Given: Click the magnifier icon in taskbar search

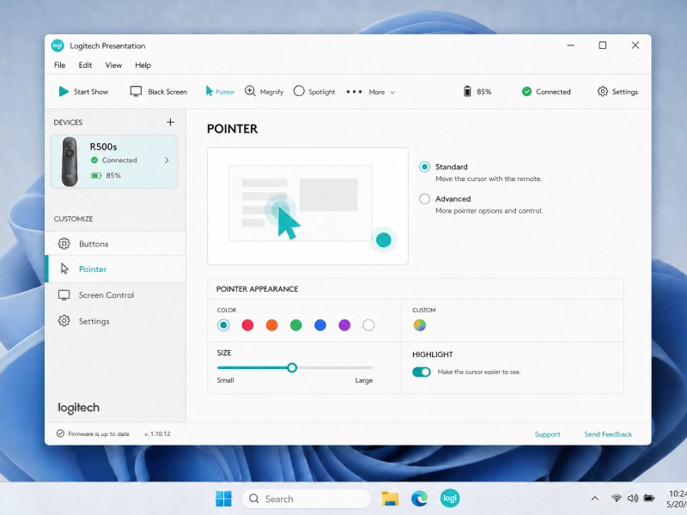Looking at the screenshot, I should click(253, 499).
